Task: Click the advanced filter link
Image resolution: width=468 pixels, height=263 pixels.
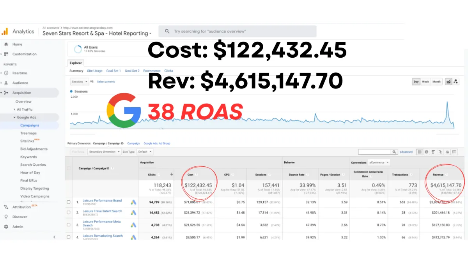Action: 406,152
